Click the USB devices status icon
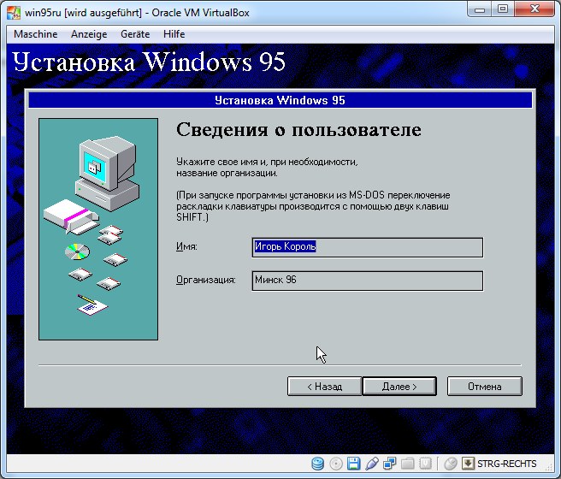This screenshot has width=561, height=479. coord(372,464)
